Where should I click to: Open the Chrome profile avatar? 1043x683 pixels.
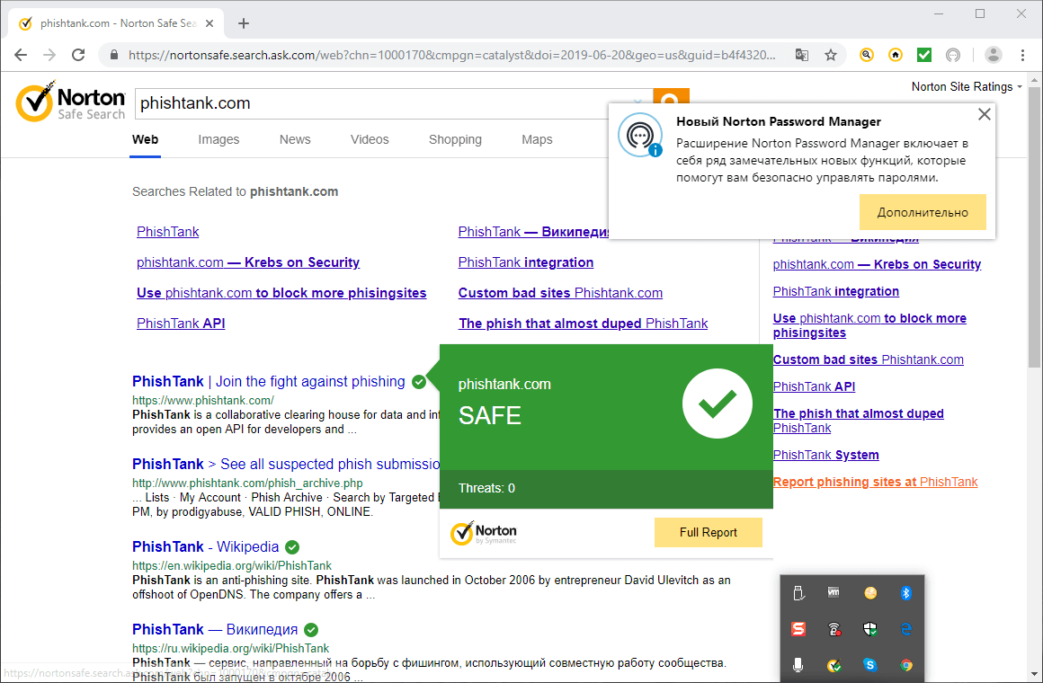[x=994, y=55]
